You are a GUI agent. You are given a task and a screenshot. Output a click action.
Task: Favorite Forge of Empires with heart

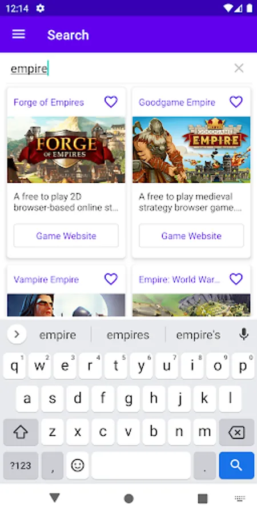tap(111, 102)
